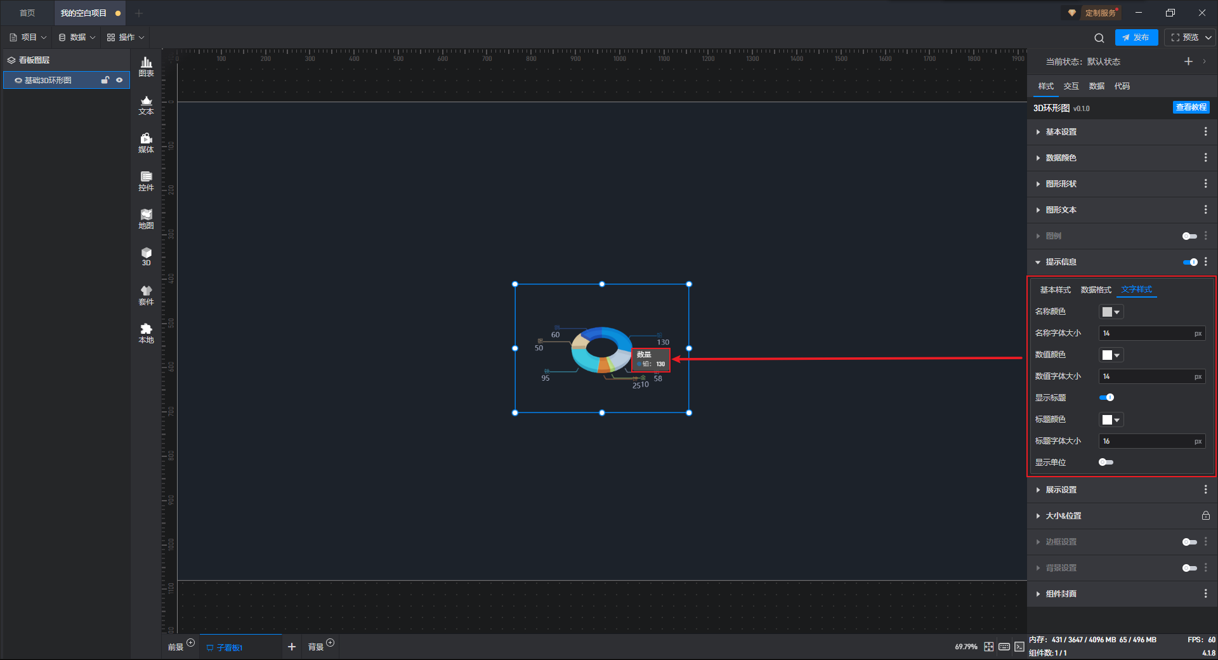Go to the 首页 home tab
This screenshot has width=1218, height=660.
click(27, 13)
